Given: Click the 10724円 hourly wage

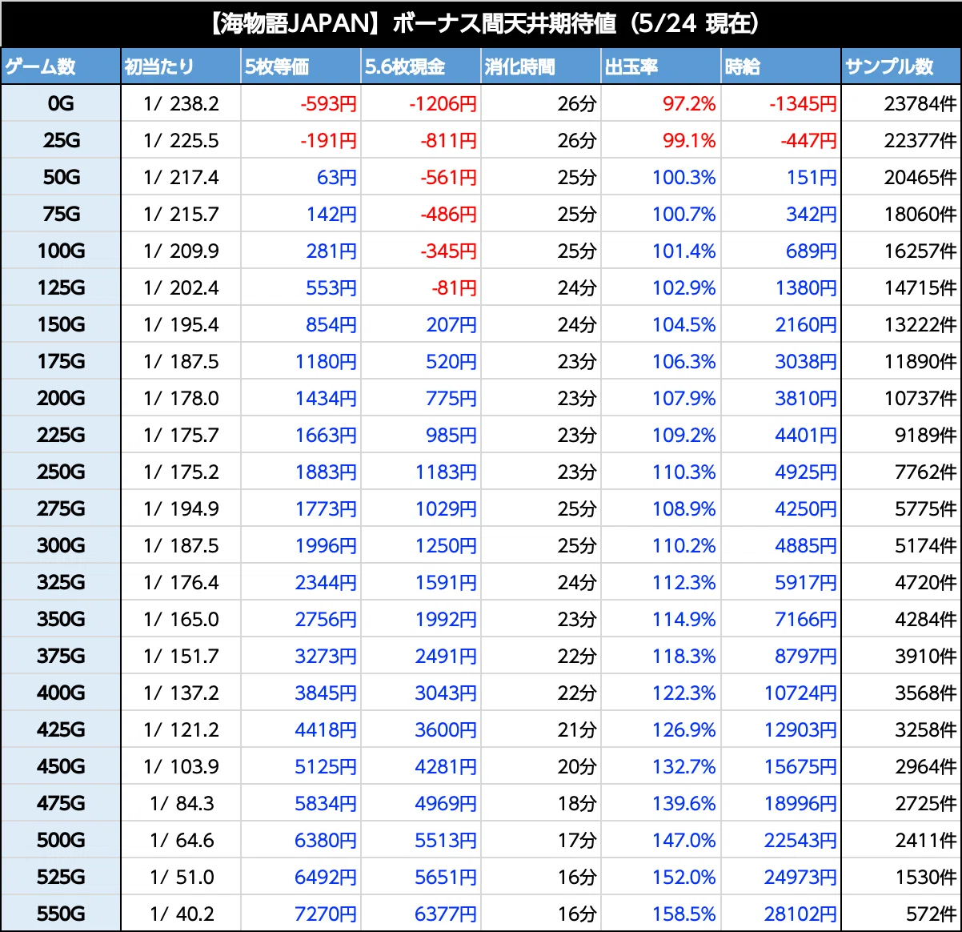Looking at the screenshot, I should point(801,693).
